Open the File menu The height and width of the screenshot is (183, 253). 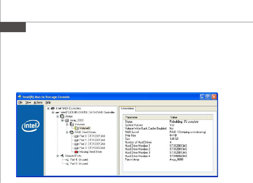point(20,102)
